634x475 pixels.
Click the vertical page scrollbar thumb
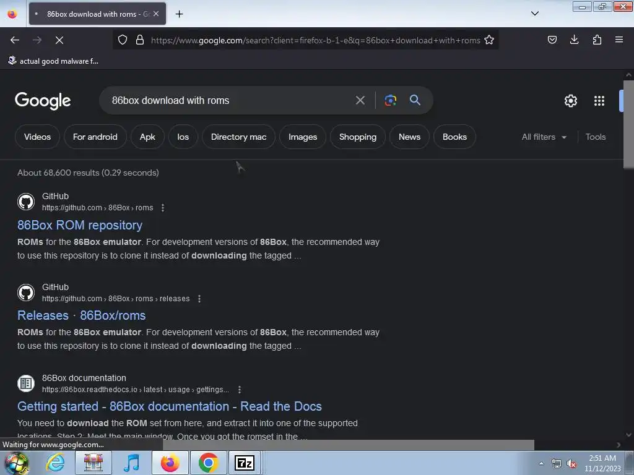pyautogui.click(x=628, y=124)
